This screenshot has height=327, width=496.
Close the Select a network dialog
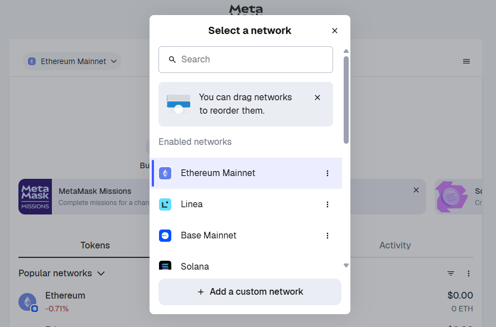[x=335, y=31]
